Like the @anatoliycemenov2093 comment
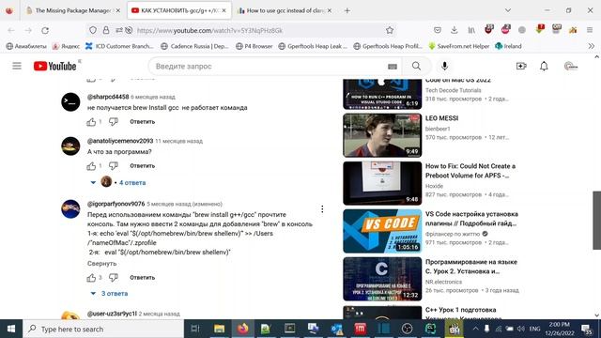This screenshot has height=338, width=601. click(x=91, y=166)
